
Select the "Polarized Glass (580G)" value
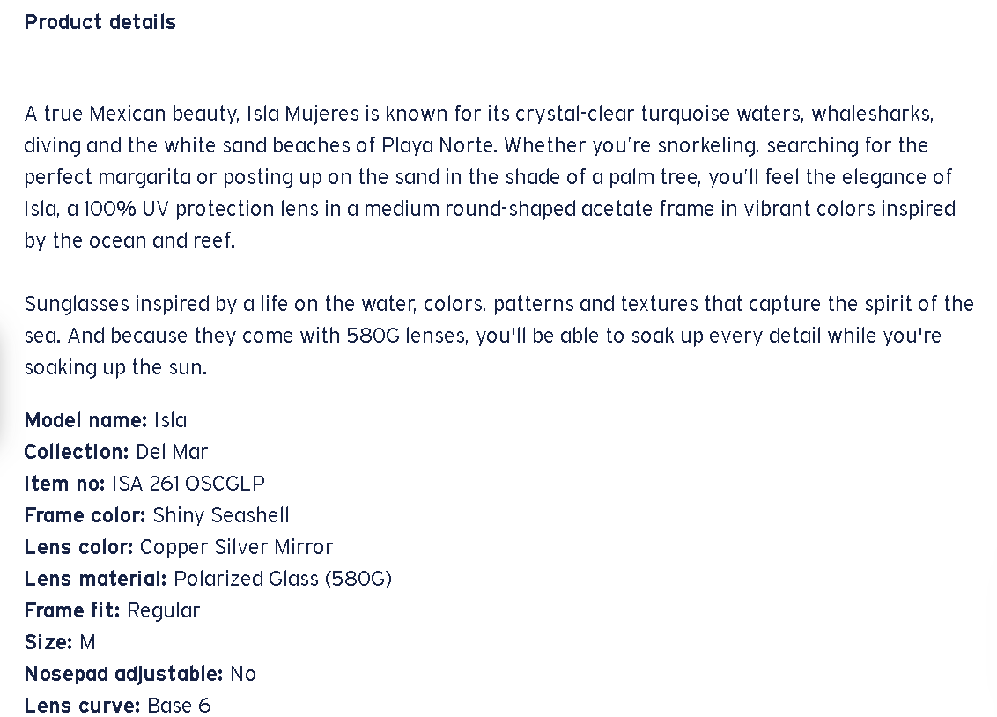(x=283, y=579)
